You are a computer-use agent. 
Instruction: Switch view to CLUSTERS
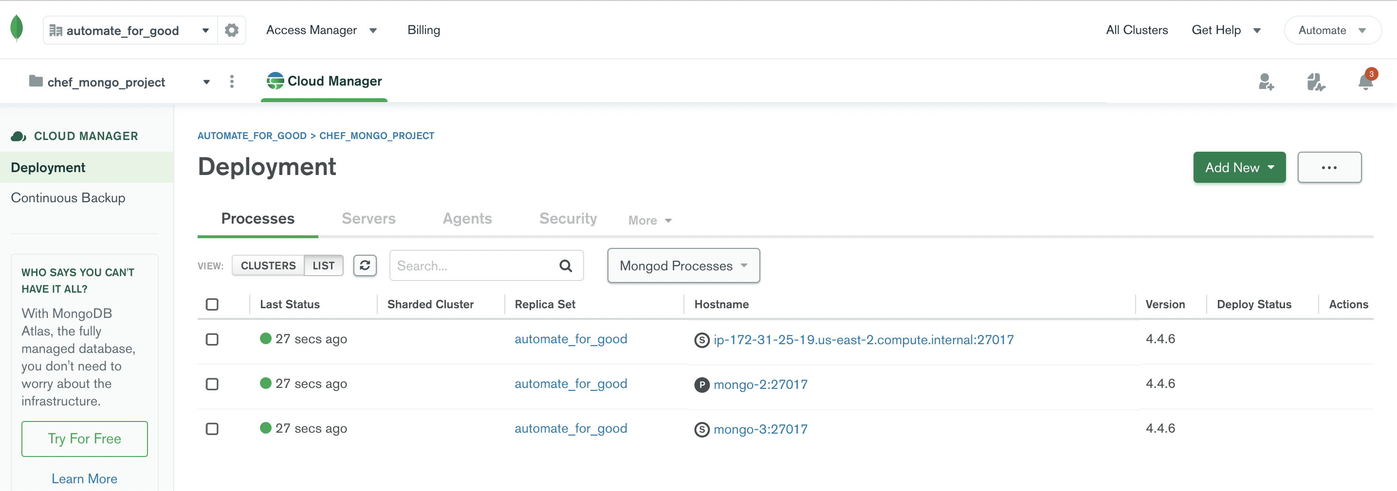point(268,265)
